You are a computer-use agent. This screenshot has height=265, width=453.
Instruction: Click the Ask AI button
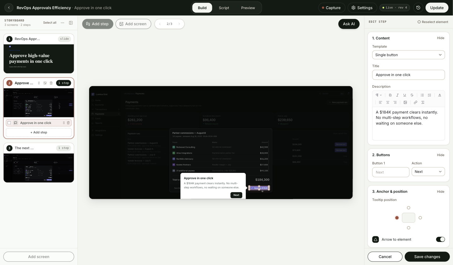click(349, 24)
